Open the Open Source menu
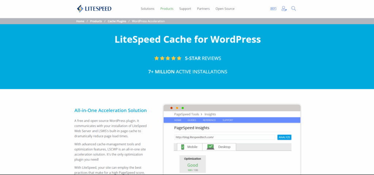The width and height of the screenshot is (374, 175). tap(225, 9)
